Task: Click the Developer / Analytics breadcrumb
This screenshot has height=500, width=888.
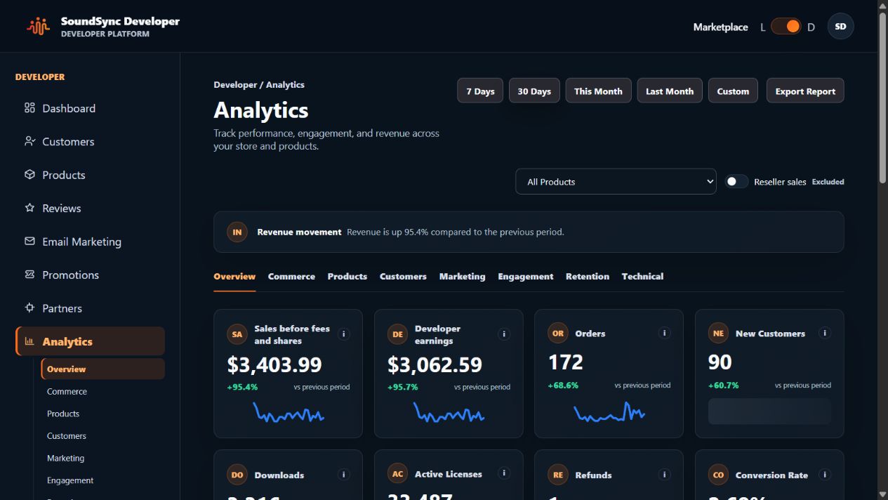Action: pos(259,84)
